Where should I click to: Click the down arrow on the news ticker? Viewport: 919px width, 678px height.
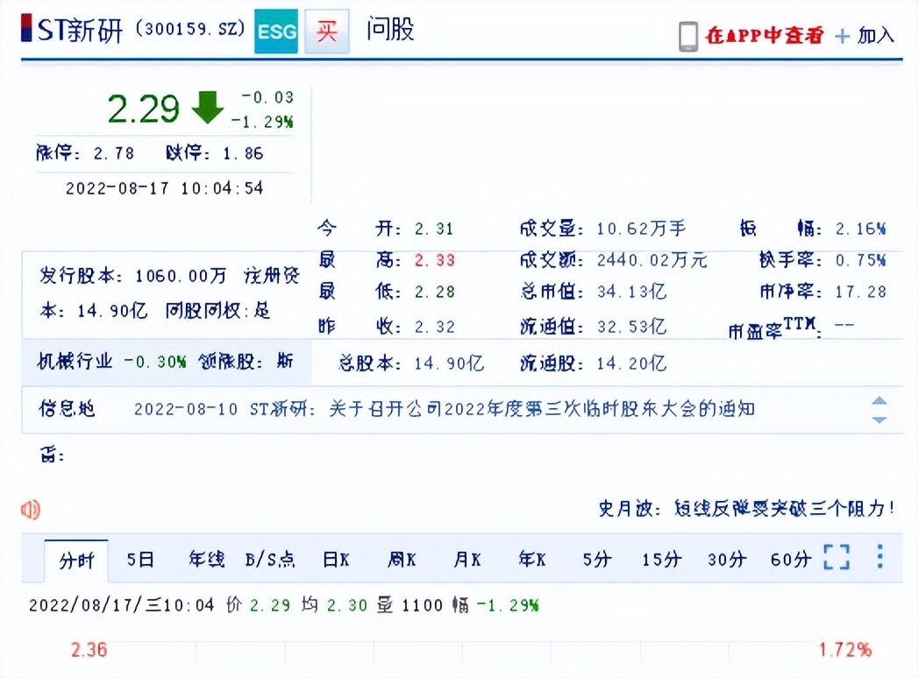click(x=880, y=421)
